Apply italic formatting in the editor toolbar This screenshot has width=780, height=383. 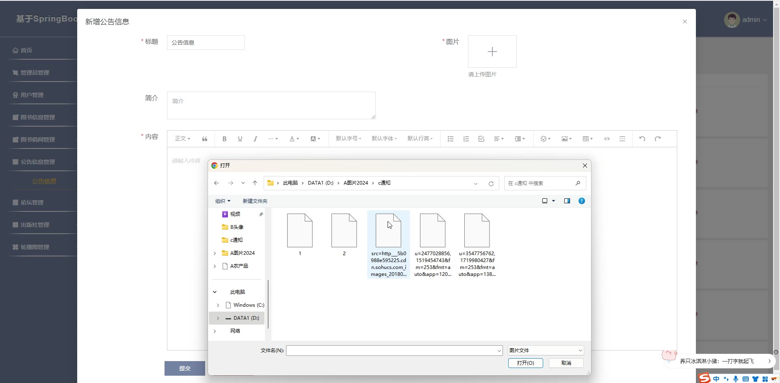[255, 139]
